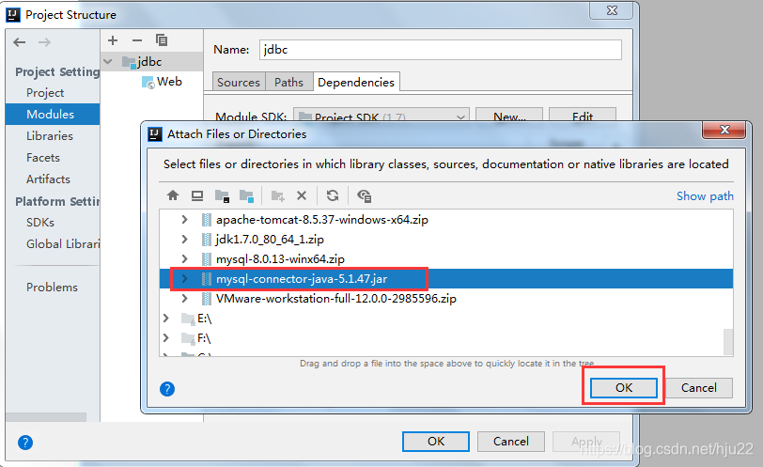Screen dimensions: 763x467
Task: Expand jdk1.7.0_80_64_1.zip node
Action: pos(184,239)
